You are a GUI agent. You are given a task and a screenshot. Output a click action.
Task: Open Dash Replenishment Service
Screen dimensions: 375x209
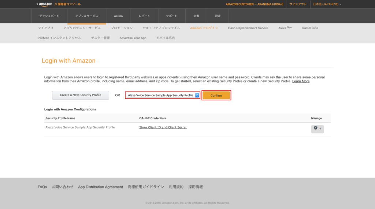[x=248, y=28]
